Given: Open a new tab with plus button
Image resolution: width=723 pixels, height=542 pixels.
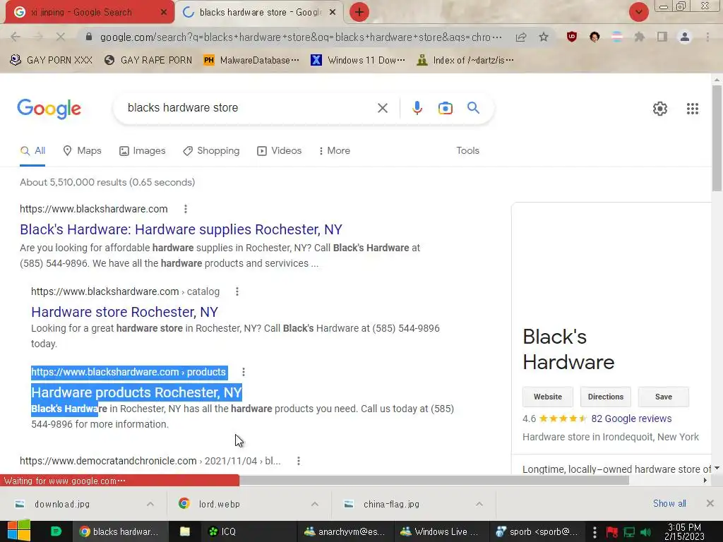Looking at the screenshot, I should click(x=359, y=12).
